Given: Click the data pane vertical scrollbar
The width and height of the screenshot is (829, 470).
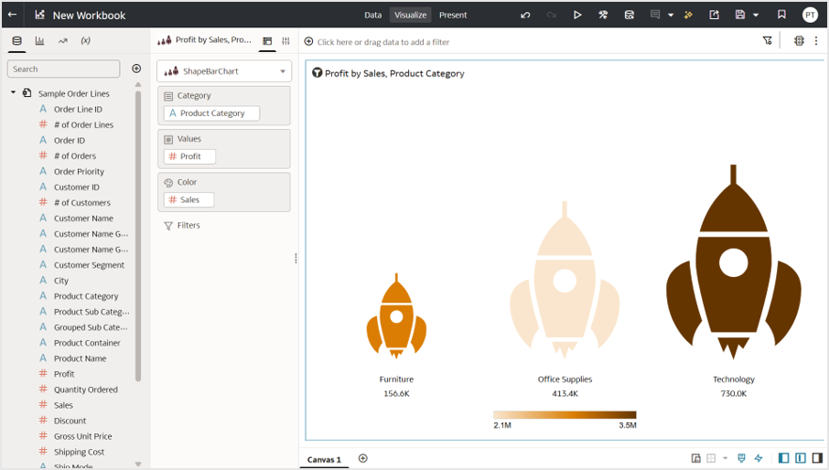Looking at the screenshot, I should tap(138, 236).
